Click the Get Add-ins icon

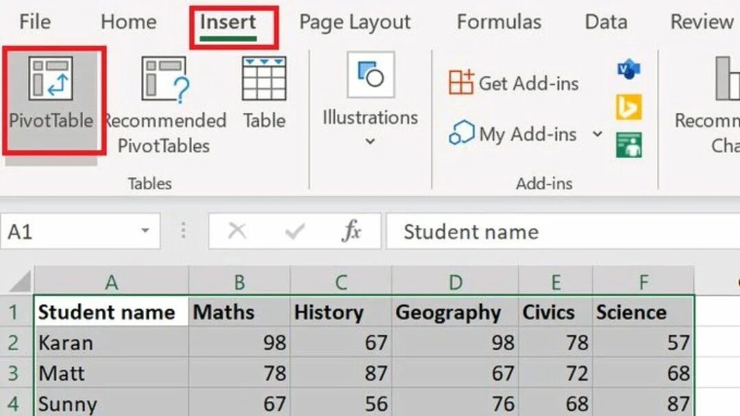tap(461, 83)
